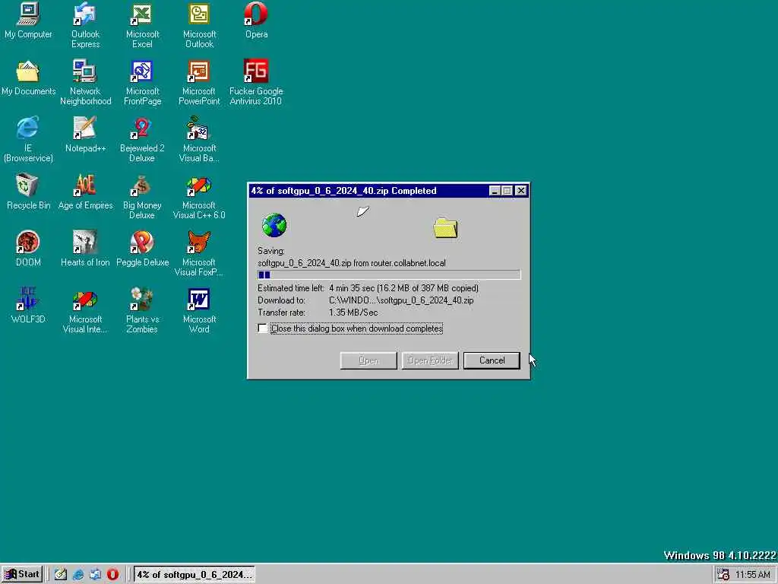Click the globe icon in download dialog

pos(274,225)
